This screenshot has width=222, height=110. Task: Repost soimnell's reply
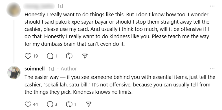point(69,104)
